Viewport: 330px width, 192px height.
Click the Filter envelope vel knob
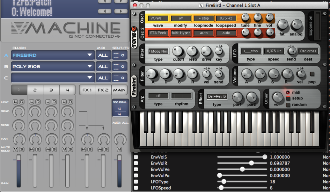pyautogui.click(x=206, y=74)
